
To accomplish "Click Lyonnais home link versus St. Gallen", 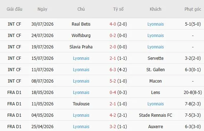I will [81, 70].
